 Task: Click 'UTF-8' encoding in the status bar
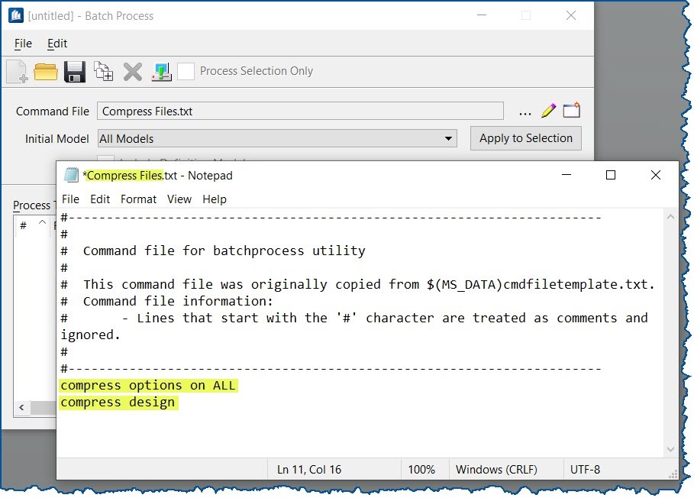585,469
